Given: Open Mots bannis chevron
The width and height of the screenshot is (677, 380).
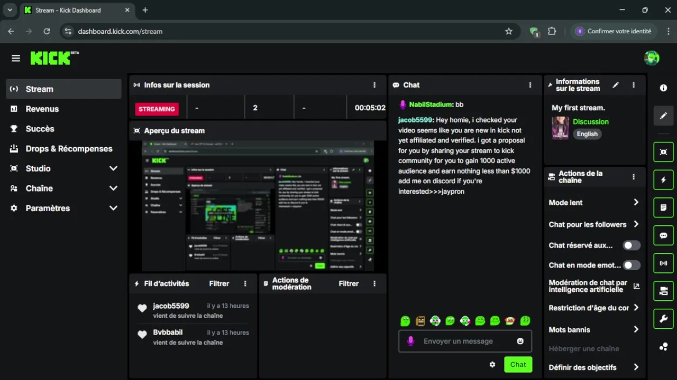Looking at the screenshot, I should (636, 329).
